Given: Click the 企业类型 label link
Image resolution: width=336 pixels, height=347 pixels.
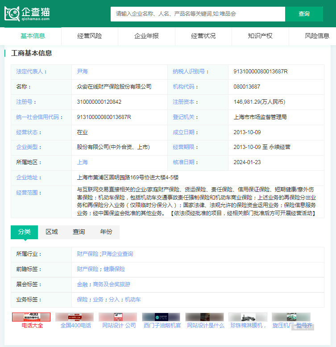Looking at the screenshot, I should 27,147.
